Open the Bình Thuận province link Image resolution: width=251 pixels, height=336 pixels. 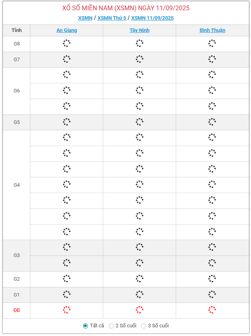(x=212, y=30)
